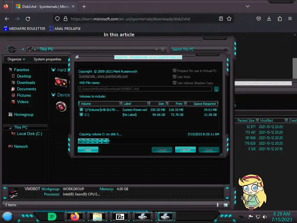The height and width of the screenshot is (223, 297).
Task: Click the Disk2vhd Help button
Action: click(x=88, y=150)
